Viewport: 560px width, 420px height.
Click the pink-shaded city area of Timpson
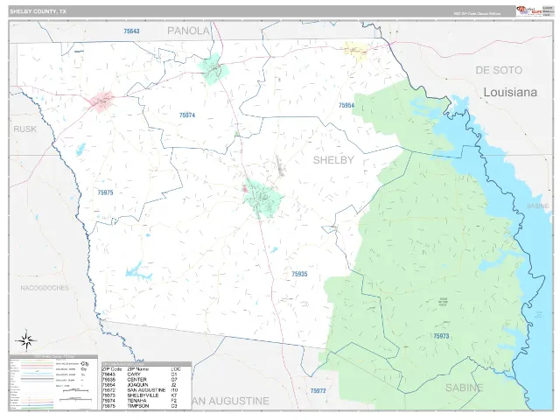[x=102, y=101]
